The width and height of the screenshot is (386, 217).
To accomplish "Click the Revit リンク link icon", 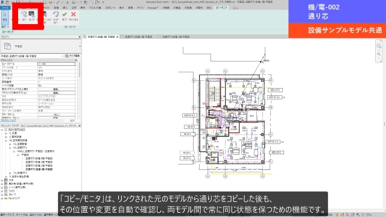I will 5,198.
